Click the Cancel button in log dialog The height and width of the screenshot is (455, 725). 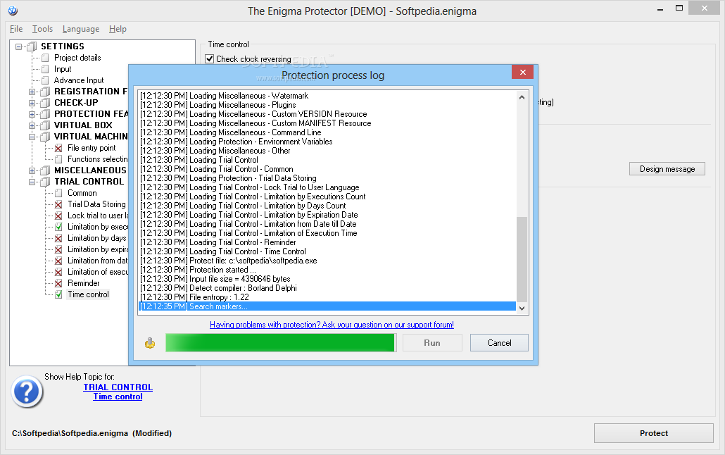click(499, 343)
